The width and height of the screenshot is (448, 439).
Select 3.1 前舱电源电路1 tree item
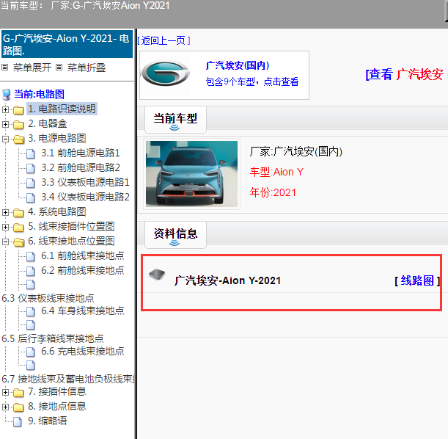[81, 153]
